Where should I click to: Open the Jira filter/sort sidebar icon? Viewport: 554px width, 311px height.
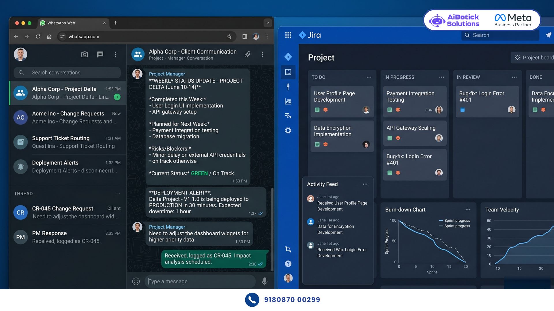tap(288, 116)
